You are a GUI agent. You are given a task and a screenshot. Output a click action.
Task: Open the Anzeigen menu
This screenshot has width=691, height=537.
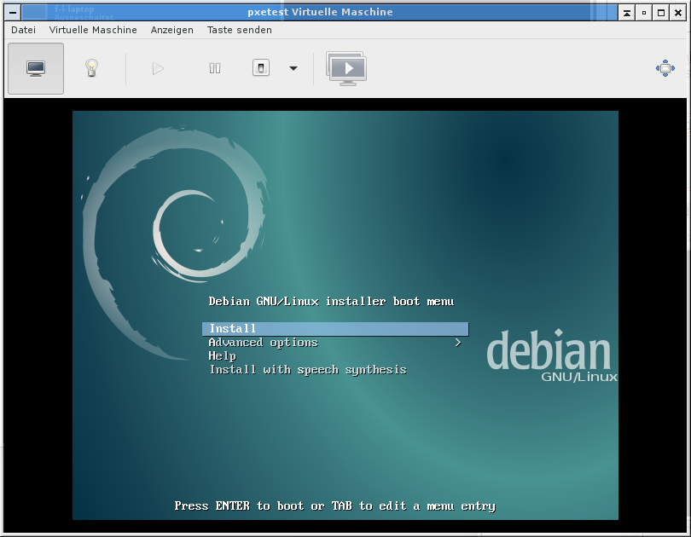click(171, 30)
